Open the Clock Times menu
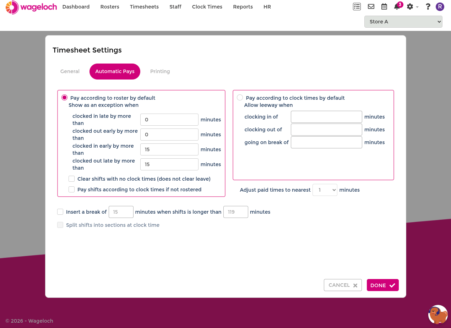The width and height of the screenshot is (451, 328). pos(207,7)
